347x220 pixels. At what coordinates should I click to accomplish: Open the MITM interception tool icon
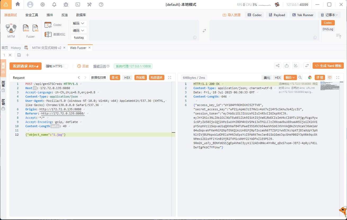[11, 28]
